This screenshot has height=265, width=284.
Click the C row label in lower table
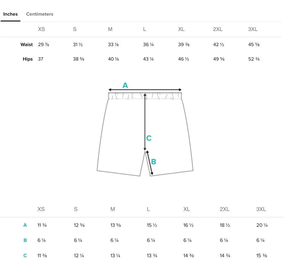[25, 256]
